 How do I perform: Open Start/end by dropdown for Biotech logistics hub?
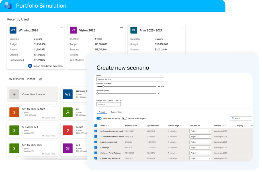click(x=200, y=142)
